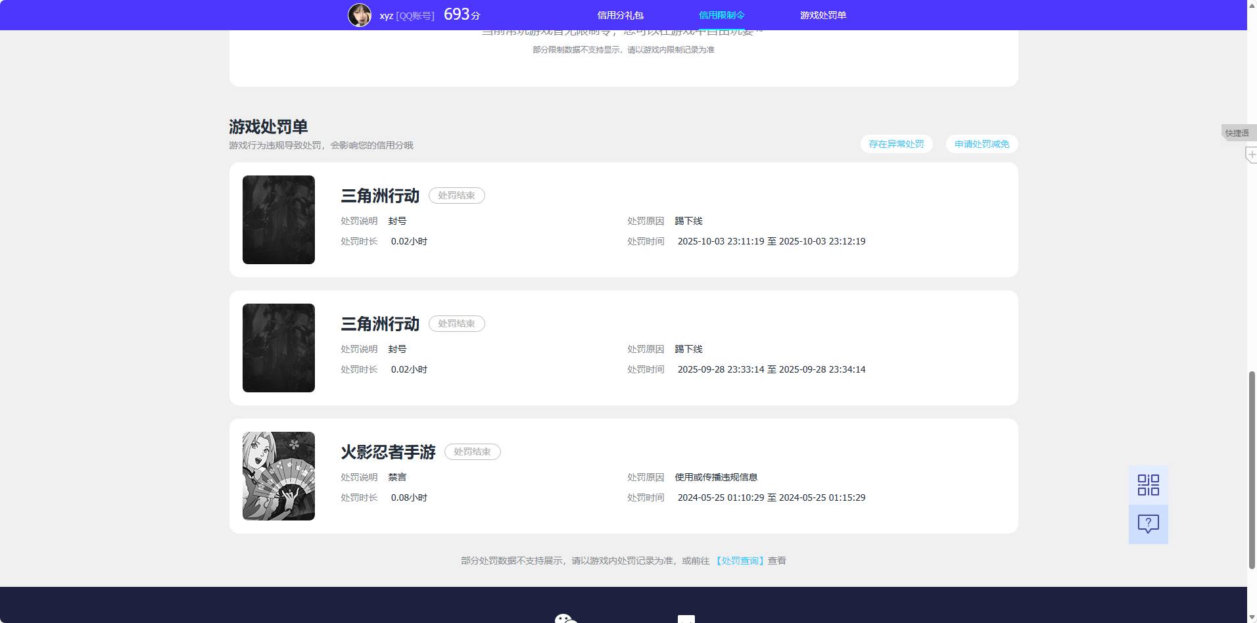Click the 存在异常处罚 button
1257x623 pixels.
point(896,144)
